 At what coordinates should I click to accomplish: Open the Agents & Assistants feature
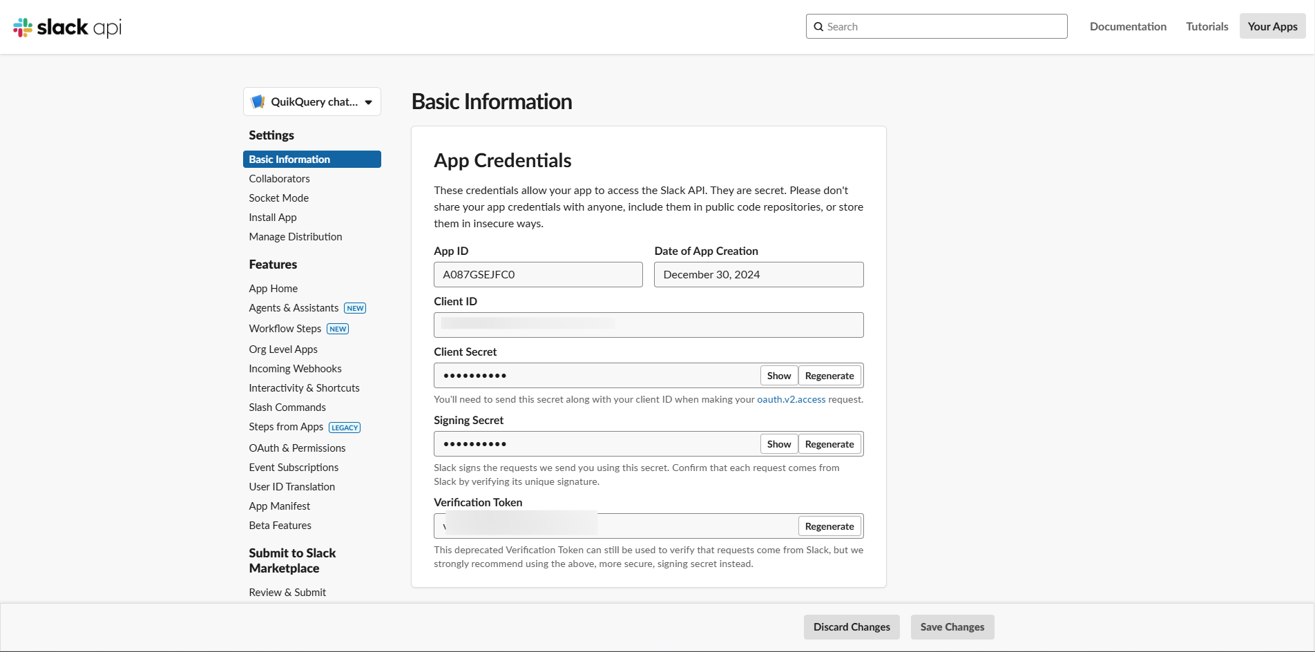(294, 308)
